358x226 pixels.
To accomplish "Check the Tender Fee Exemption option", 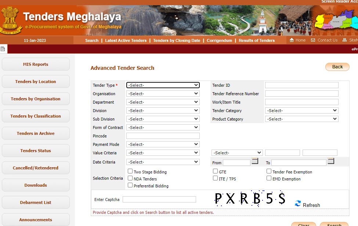I will tap(269, 171).
